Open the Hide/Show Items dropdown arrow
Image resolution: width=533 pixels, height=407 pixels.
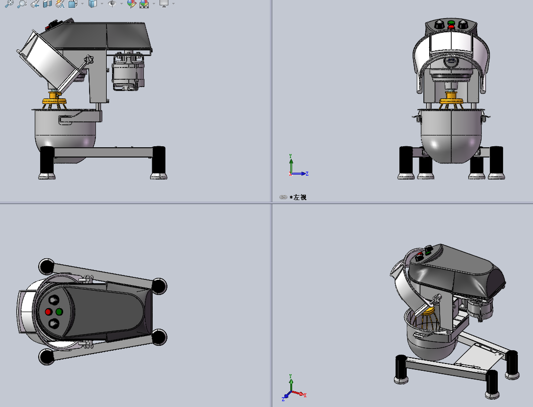pos(121,5)
